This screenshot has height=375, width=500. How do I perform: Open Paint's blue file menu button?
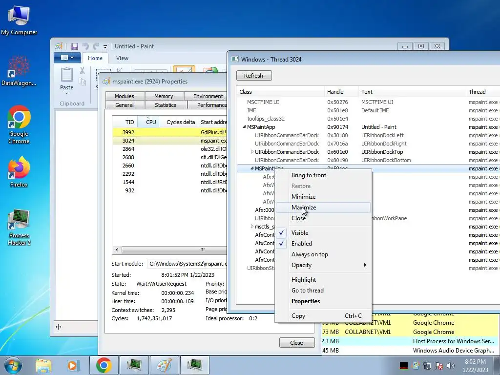67,58
